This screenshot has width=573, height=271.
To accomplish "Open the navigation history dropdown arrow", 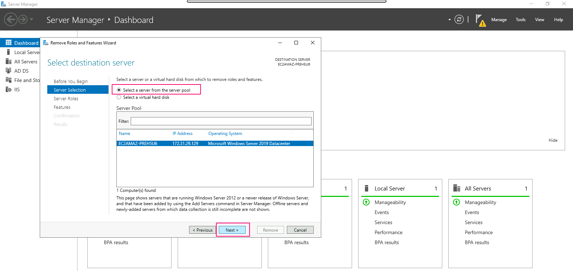I will [x=32, y=19].
